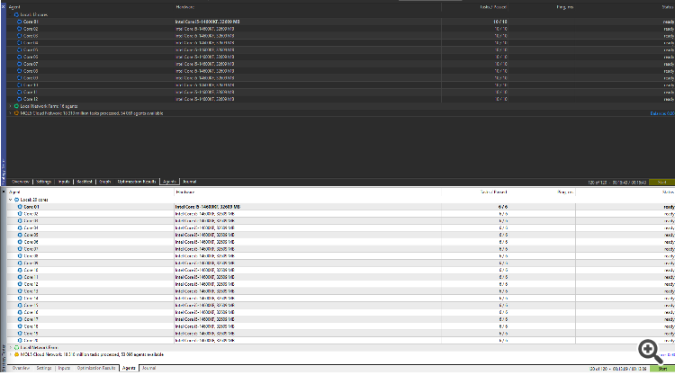Click Core 12 agent icon in dark panel
The height and width of the screenshot is (375, 675).
19,99
